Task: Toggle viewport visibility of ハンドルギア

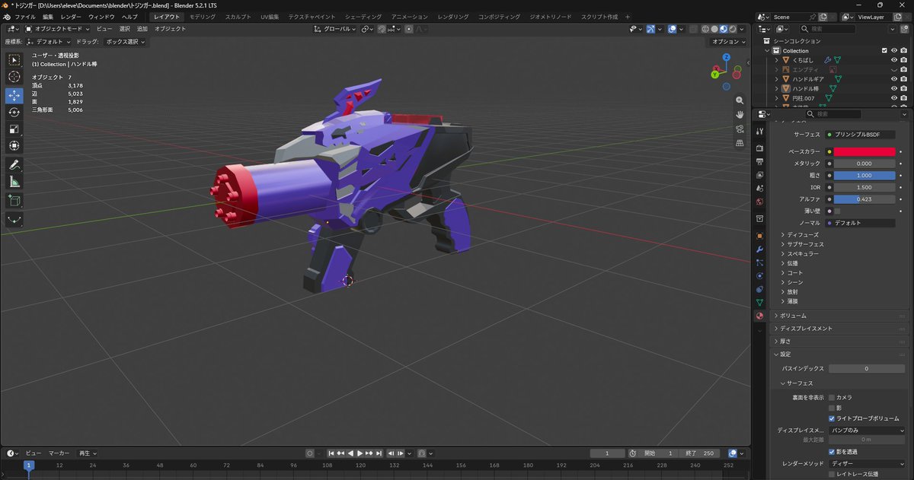Action: pyautogui.click(x=894, y=79)
